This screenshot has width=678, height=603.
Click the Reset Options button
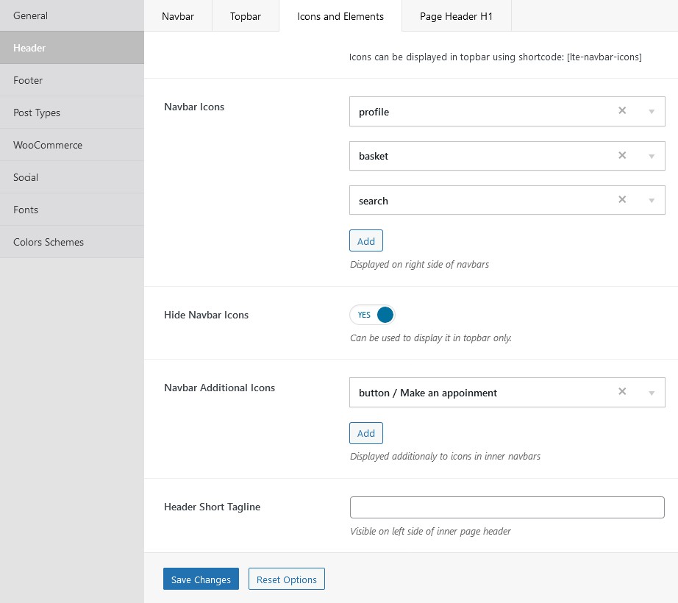(286, 579)
